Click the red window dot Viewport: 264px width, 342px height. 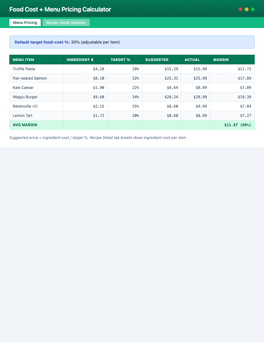(240, 9)
